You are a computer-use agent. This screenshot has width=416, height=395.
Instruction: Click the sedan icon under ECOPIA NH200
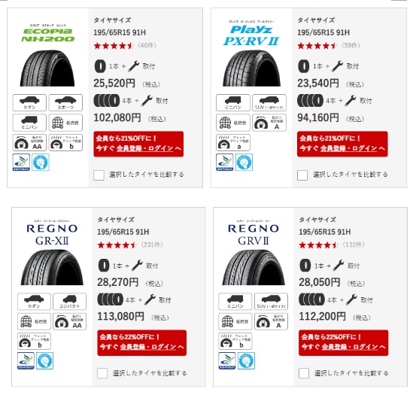[x=29, y=102]
